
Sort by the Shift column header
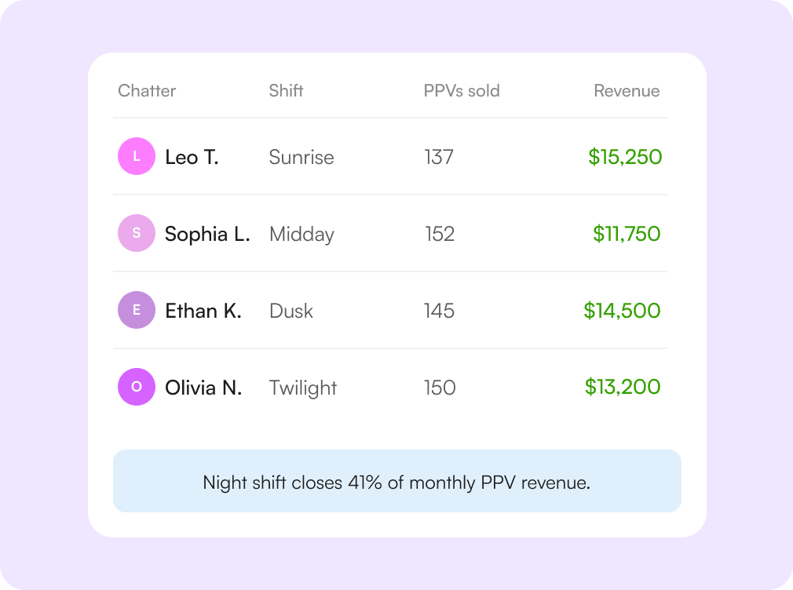pos(286,90)
